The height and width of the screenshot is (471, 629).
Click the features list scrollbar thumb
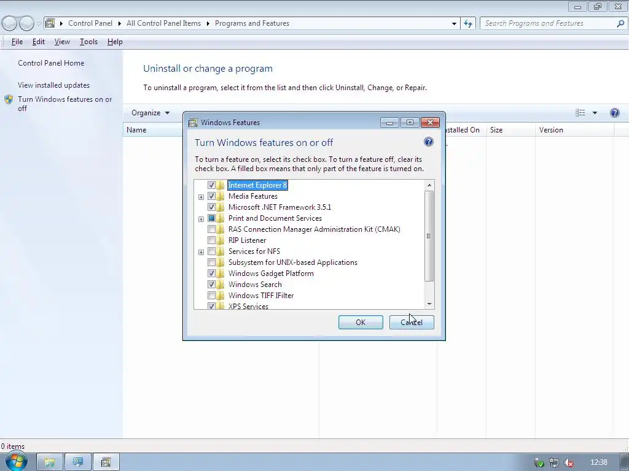(429, 236)
